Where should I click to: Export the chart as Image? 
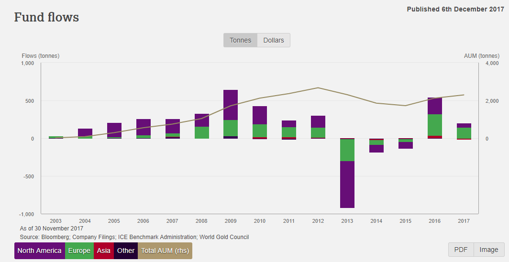pos(489,250)
